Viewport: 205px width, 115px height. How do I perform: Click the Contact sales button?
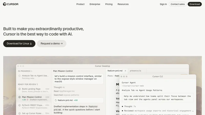178,4
